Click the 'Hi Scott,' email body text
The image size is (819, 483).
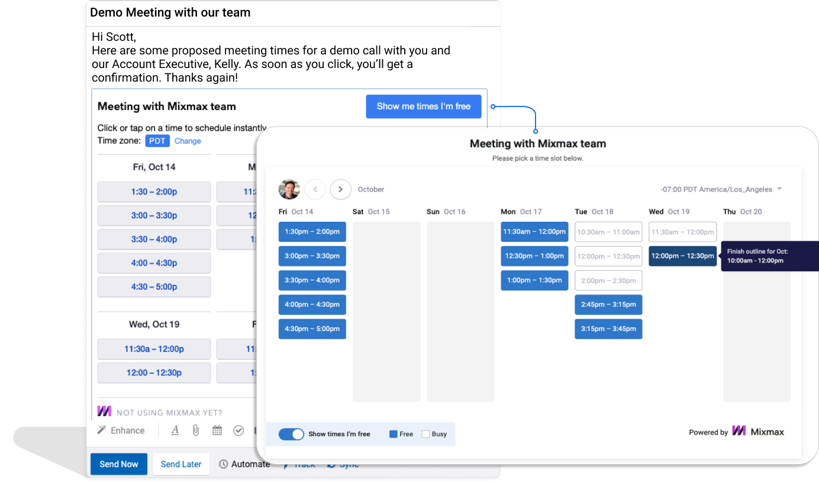coord(114,37)
